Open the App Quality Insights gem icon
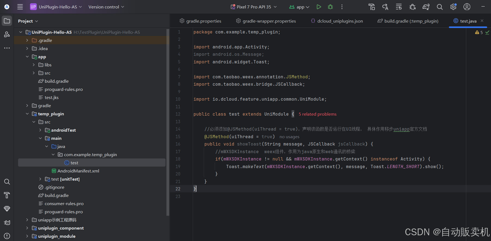Image resolution: width=491 pixels, height=241 pixels. click(x=7, y=209)
